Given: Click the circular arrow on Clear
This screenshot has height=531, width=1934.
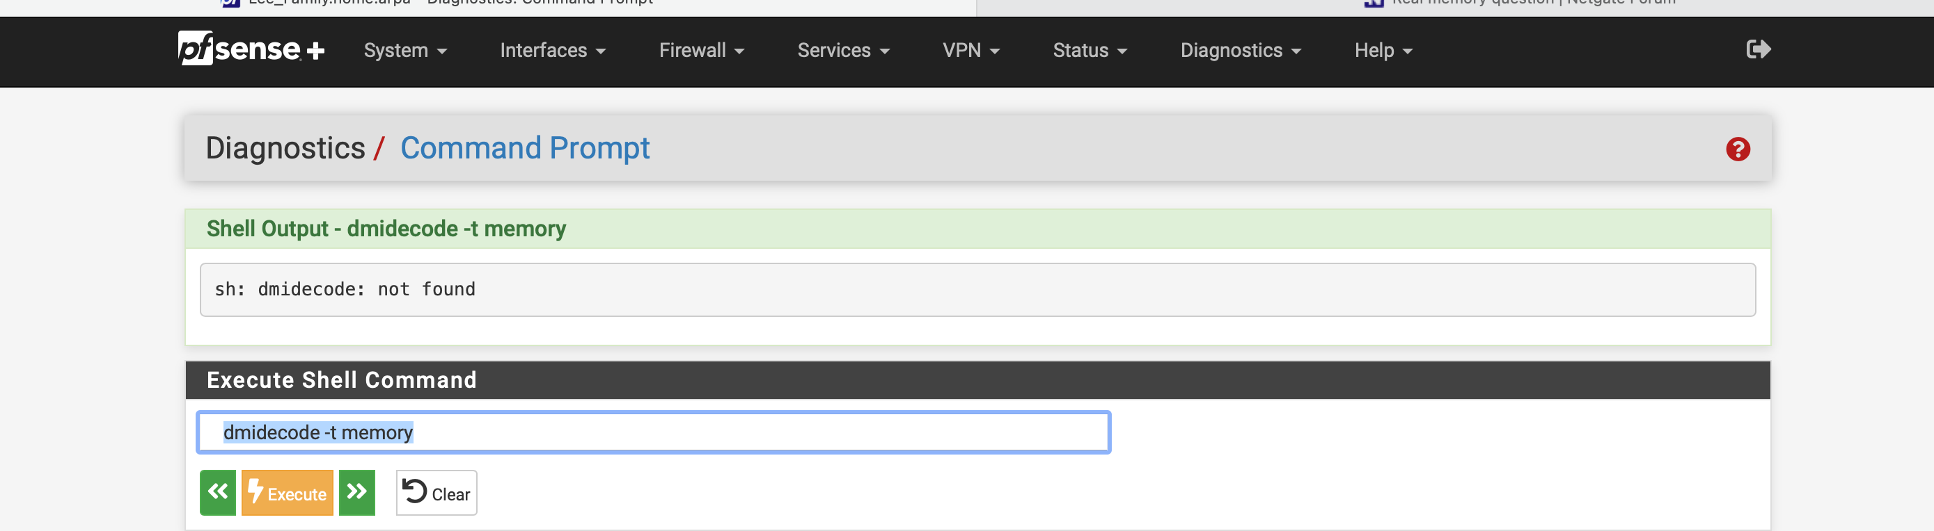Looking at the screenshot, I should point(414,491).
